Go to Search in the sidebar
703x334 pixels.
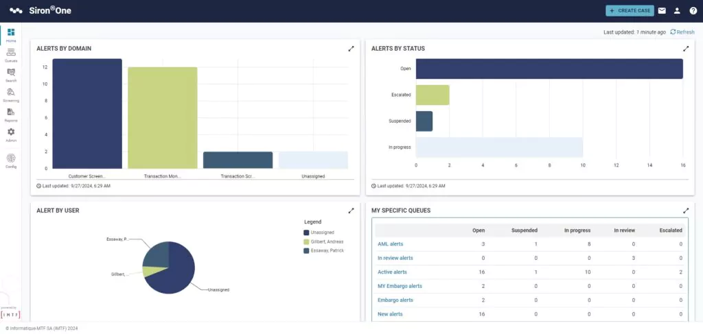[x=11, y=73]
